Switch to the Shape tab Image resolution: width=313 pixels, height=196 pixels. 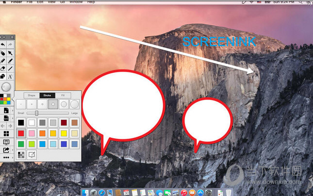[32, 96]
